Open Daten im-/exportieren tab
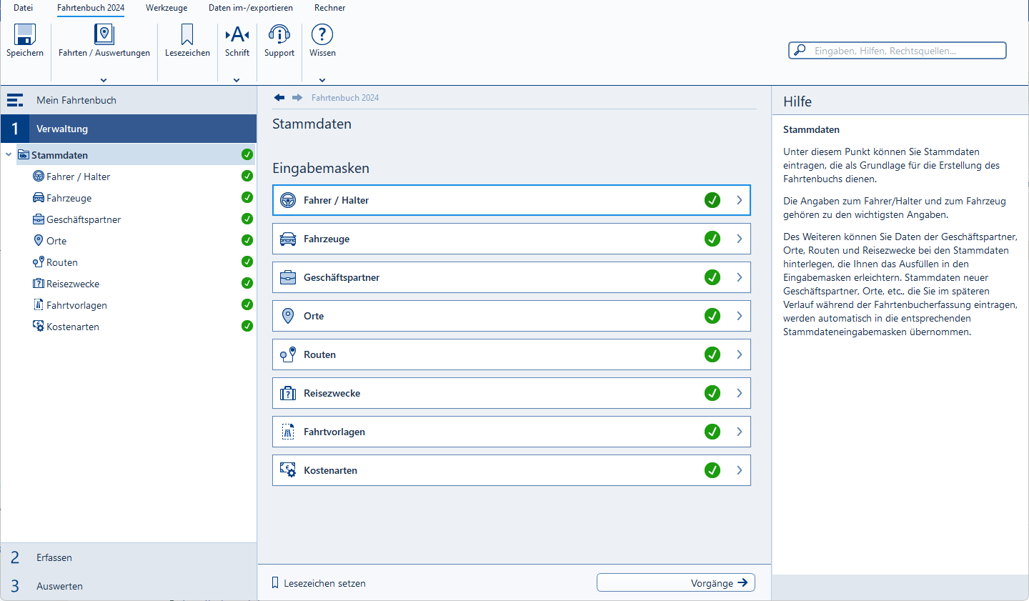Viewport: 1029px width, 601px height. click(x=251, y=8)
